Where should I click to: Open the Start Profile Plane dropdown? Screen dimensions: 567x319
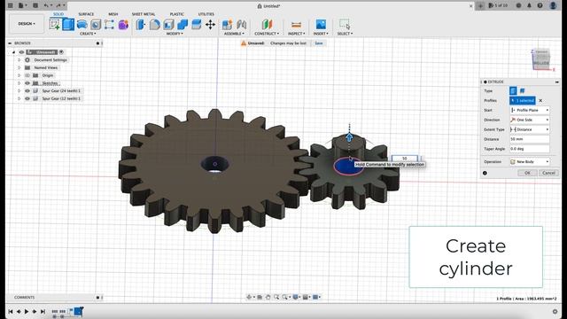pos(530,110)
